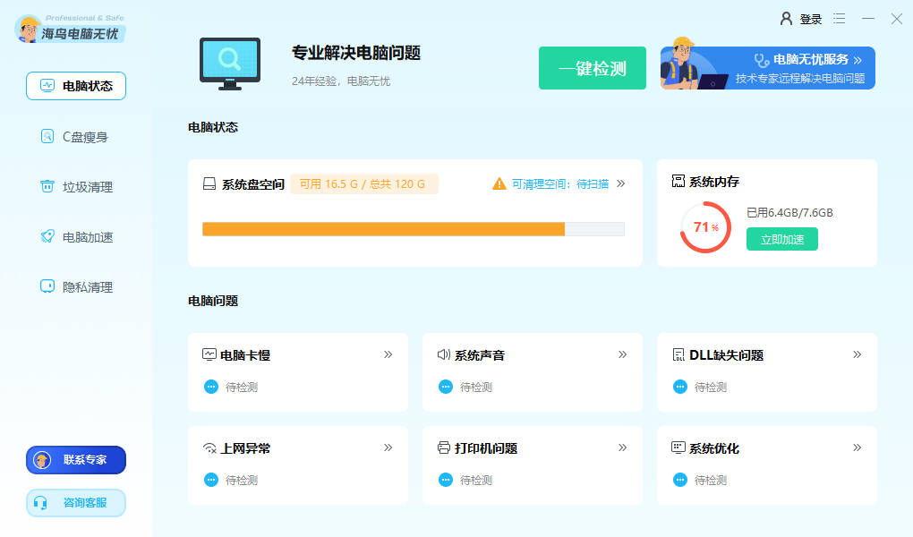
Task: Click the login user avatar icon
Action: 786,19
